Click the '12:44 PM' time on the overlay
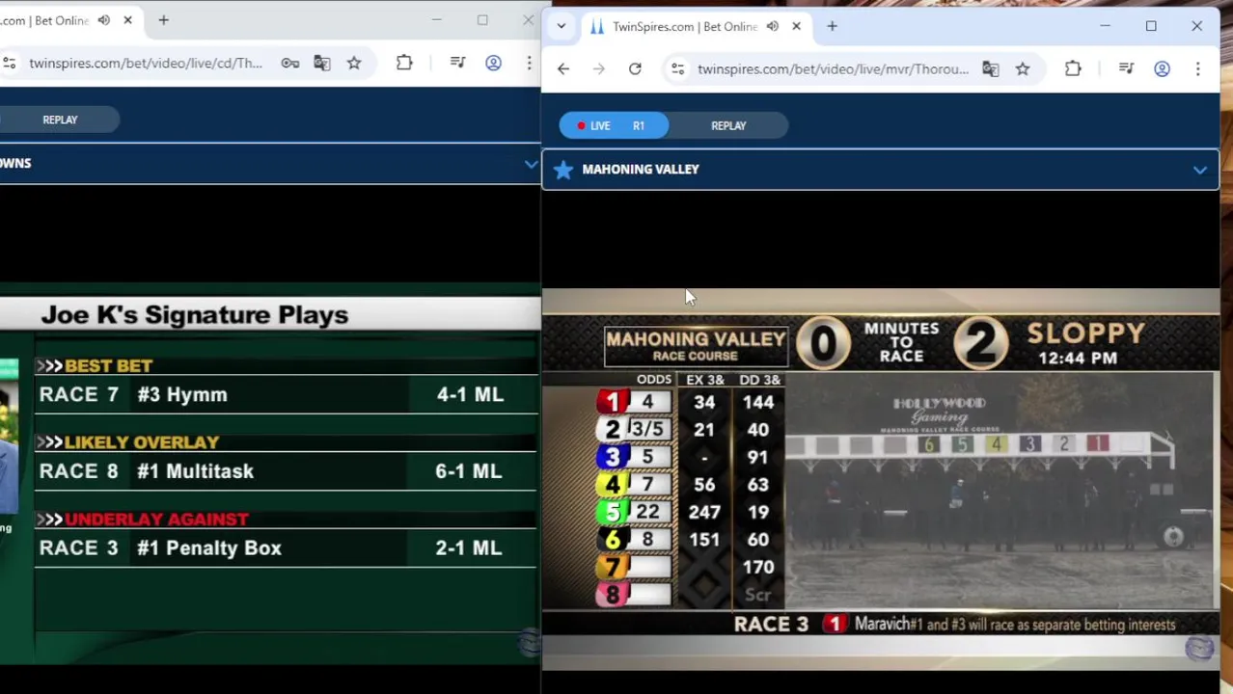1233x694 pixels. [x=1078, y=359]
